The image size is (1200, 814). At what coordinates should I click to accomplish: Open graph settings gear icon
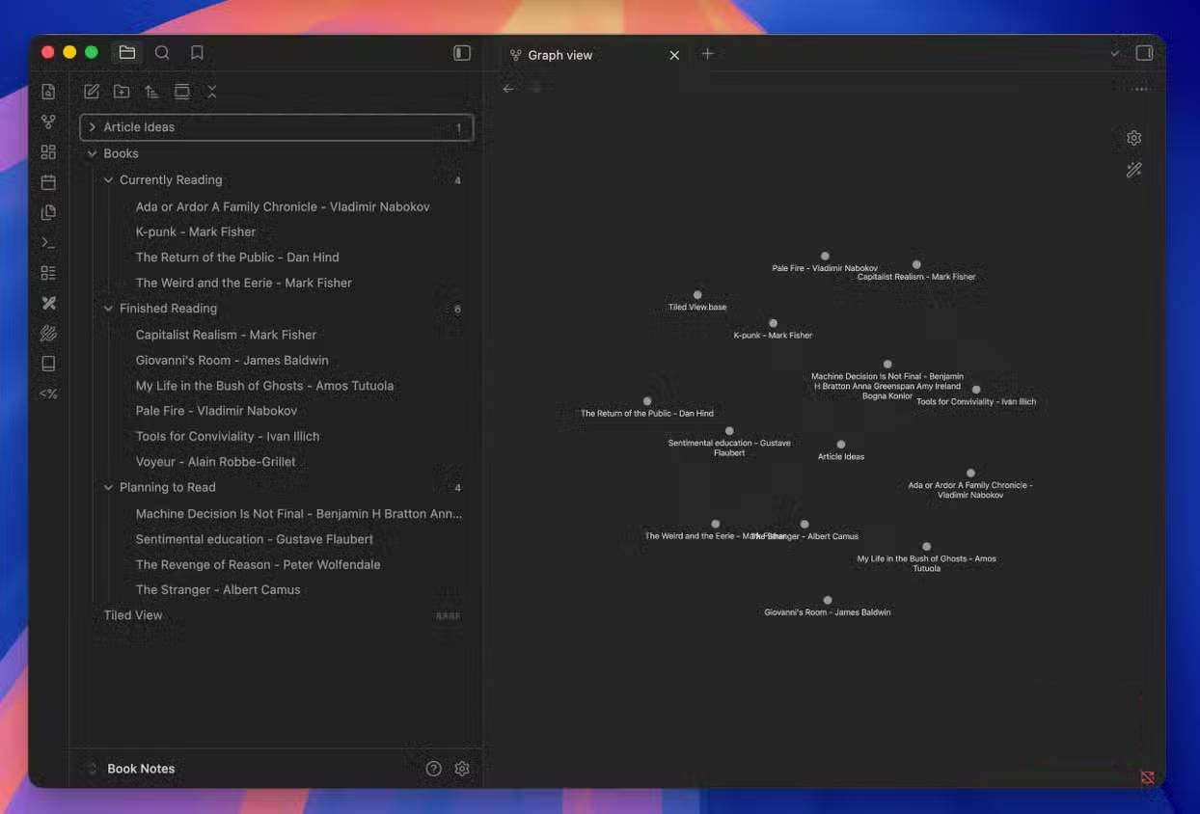click(1134, 138)
